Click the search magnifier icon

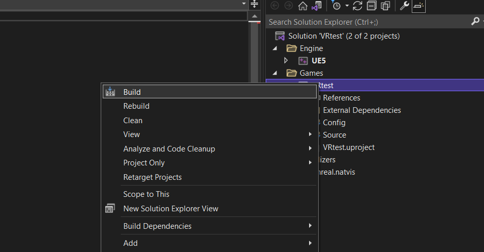point(475,22)
